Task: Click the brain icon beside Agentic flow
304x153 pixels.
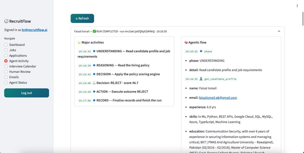Action: (x=186, y=42)
